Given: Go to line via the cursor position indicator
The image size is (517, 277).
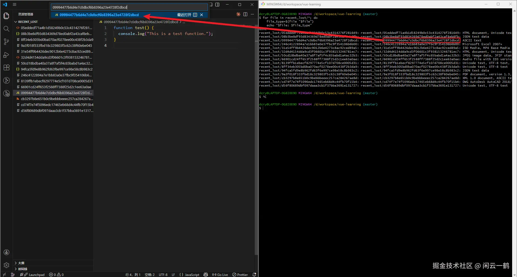Looking at the screenshot, I should 133,275.
